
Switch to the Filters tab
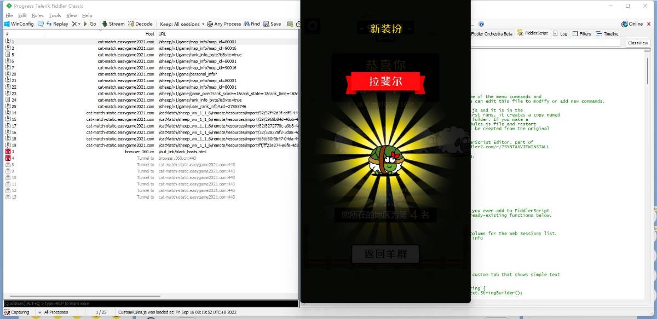(582, 34)
